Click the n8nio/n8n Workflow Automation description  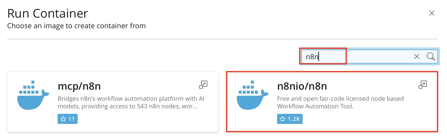[340, 102]
